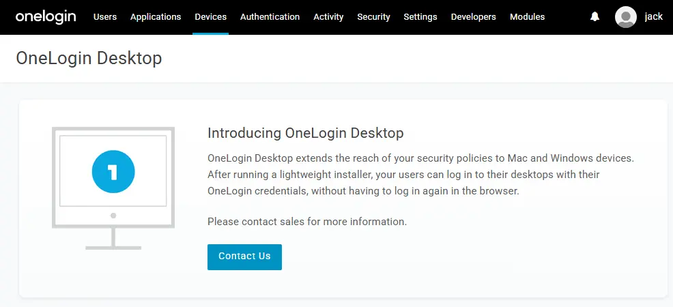The image size is (673, 307).
Task: Open the Authentication menu
Action: 270,17
